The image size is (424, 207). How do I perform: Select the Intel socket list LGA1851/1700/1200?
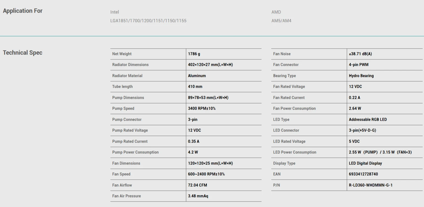click(148, 21)
